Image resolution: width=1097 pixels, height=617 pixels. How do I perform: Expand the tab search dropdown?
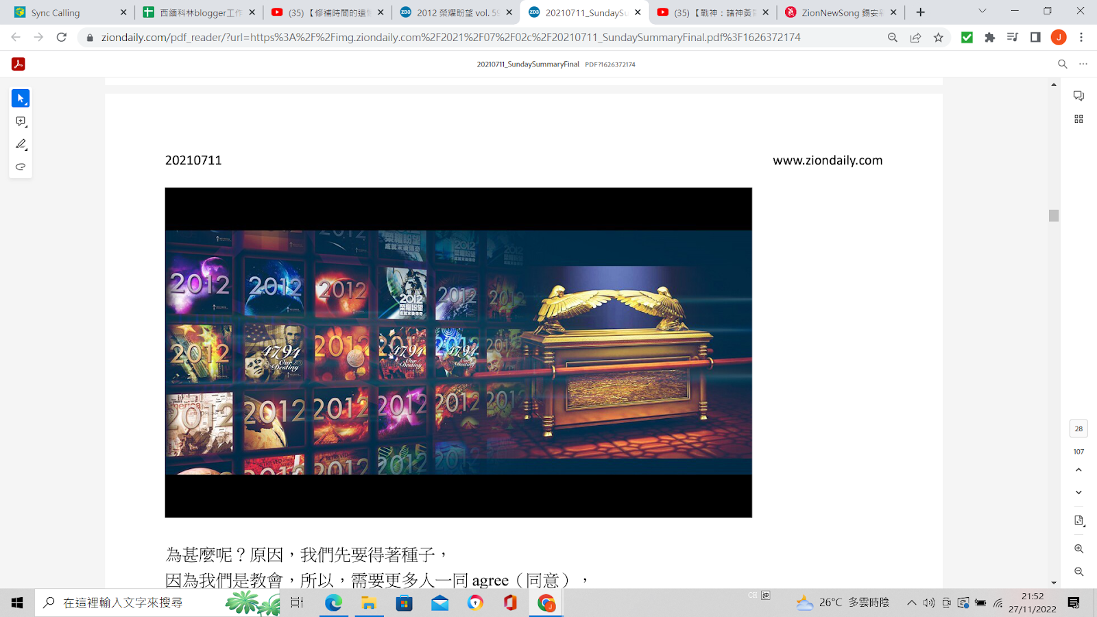coord(982,11)
